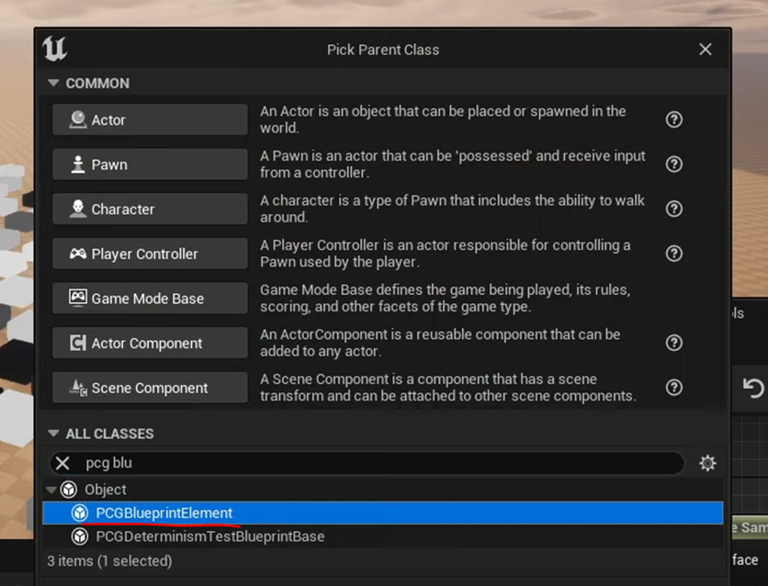
Task: Select PCGDeterminismTestBlueprintBase in class list
Action: click(x=209, y=536)
